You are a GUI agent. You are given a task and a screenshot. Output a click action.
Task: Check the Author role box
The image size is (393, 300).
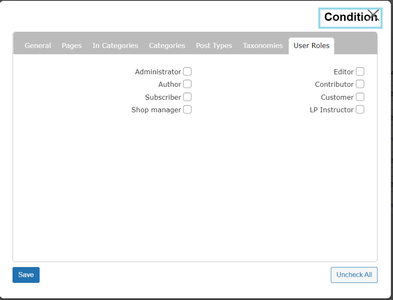coord(187,84)
